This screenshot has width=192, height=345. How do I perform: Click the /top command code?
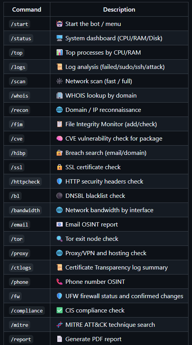[x=17, y=53]
